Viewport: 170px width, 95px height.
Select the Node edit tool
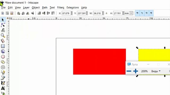[x=3, y=25]
